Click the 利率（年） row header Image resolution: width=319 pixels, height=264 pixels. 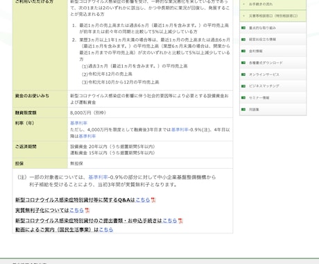[x=40, y=129]
